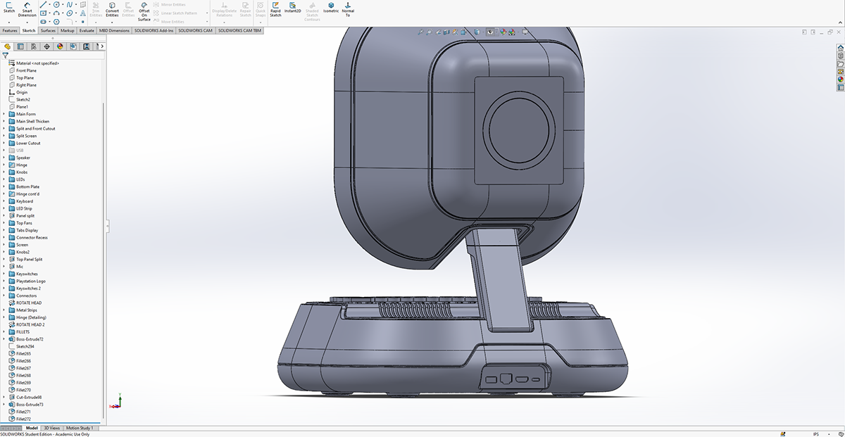This screenshot has height=437, width=845.
Task: Expand the FILLETS folder
Action: 4,331
